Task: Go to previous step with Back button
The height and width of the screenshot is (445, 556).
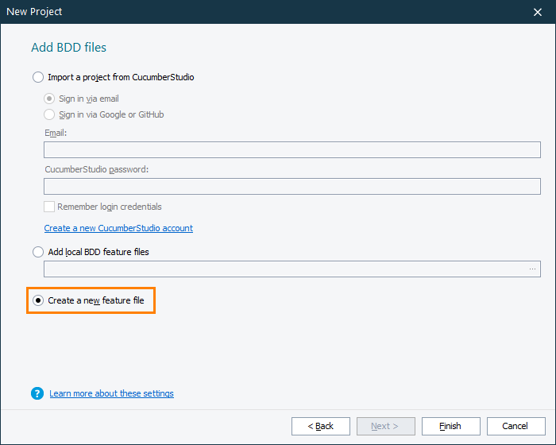Action: (x=321, y=426)
